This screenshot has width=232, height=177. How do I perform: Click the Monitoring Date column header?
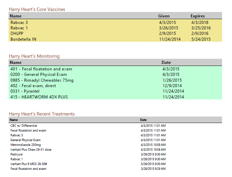(166, 63)
